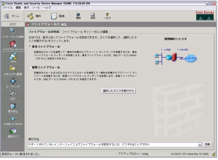Image resolution: width=218 pixels, height=160 pixels.
Task: Minimize the SDM window
Action: tap(207, 3)
